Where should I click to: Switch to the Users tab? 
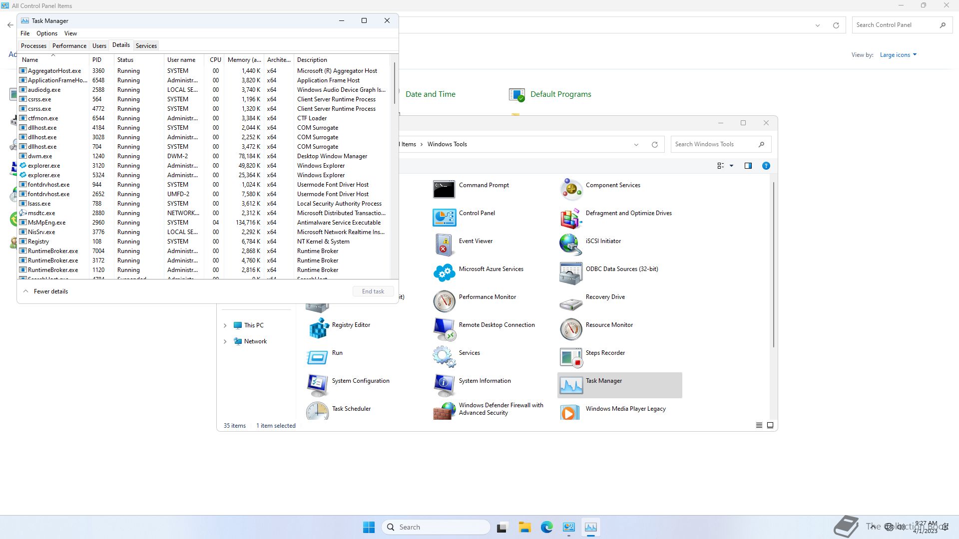99,46
